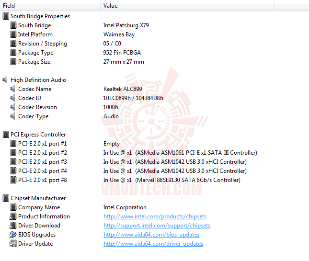Select the Chipset Manufacturer group row
309x261 pixels.
click(38, 198)
